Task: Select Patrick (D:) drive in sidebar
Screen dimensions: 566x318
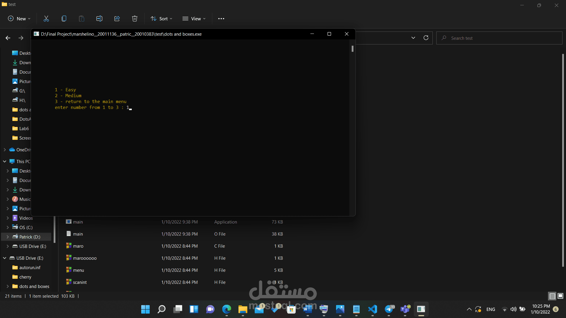Action: click(29, 237)
